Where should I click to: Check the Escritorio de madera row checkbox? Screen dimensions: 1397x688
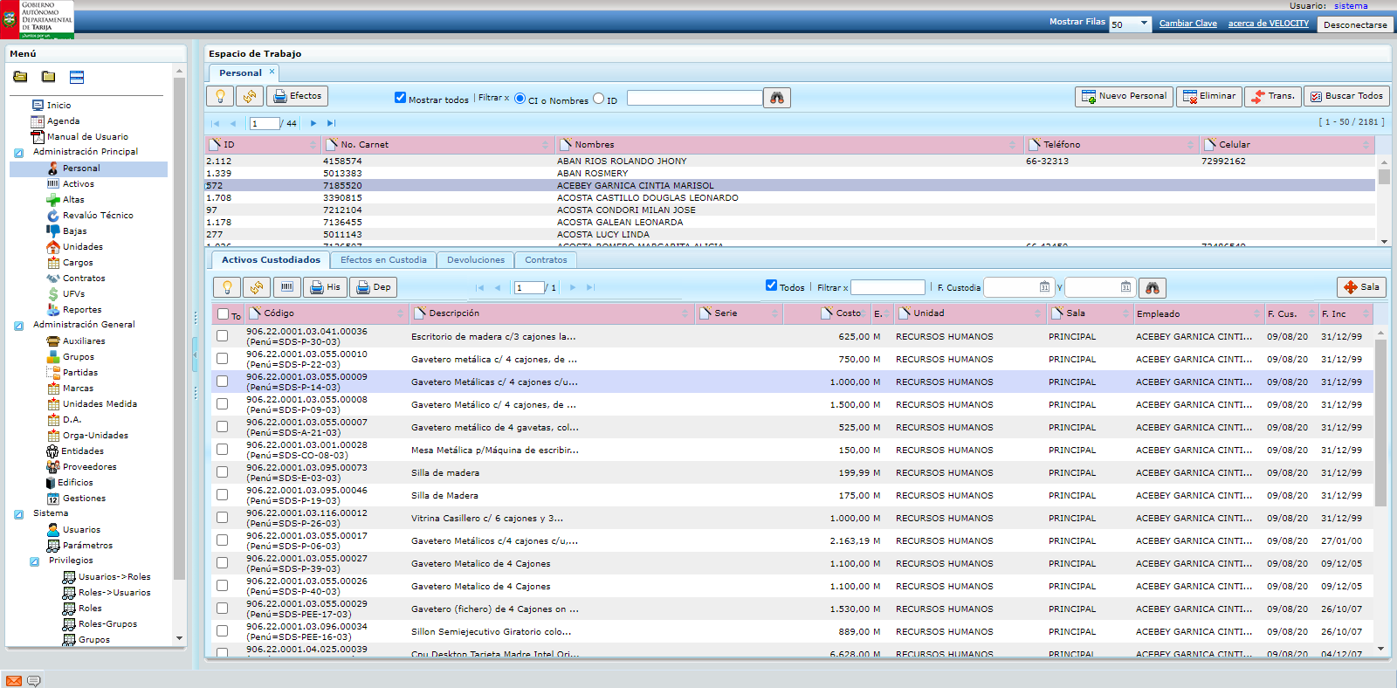pyautogui.click(x=222, y=335)
